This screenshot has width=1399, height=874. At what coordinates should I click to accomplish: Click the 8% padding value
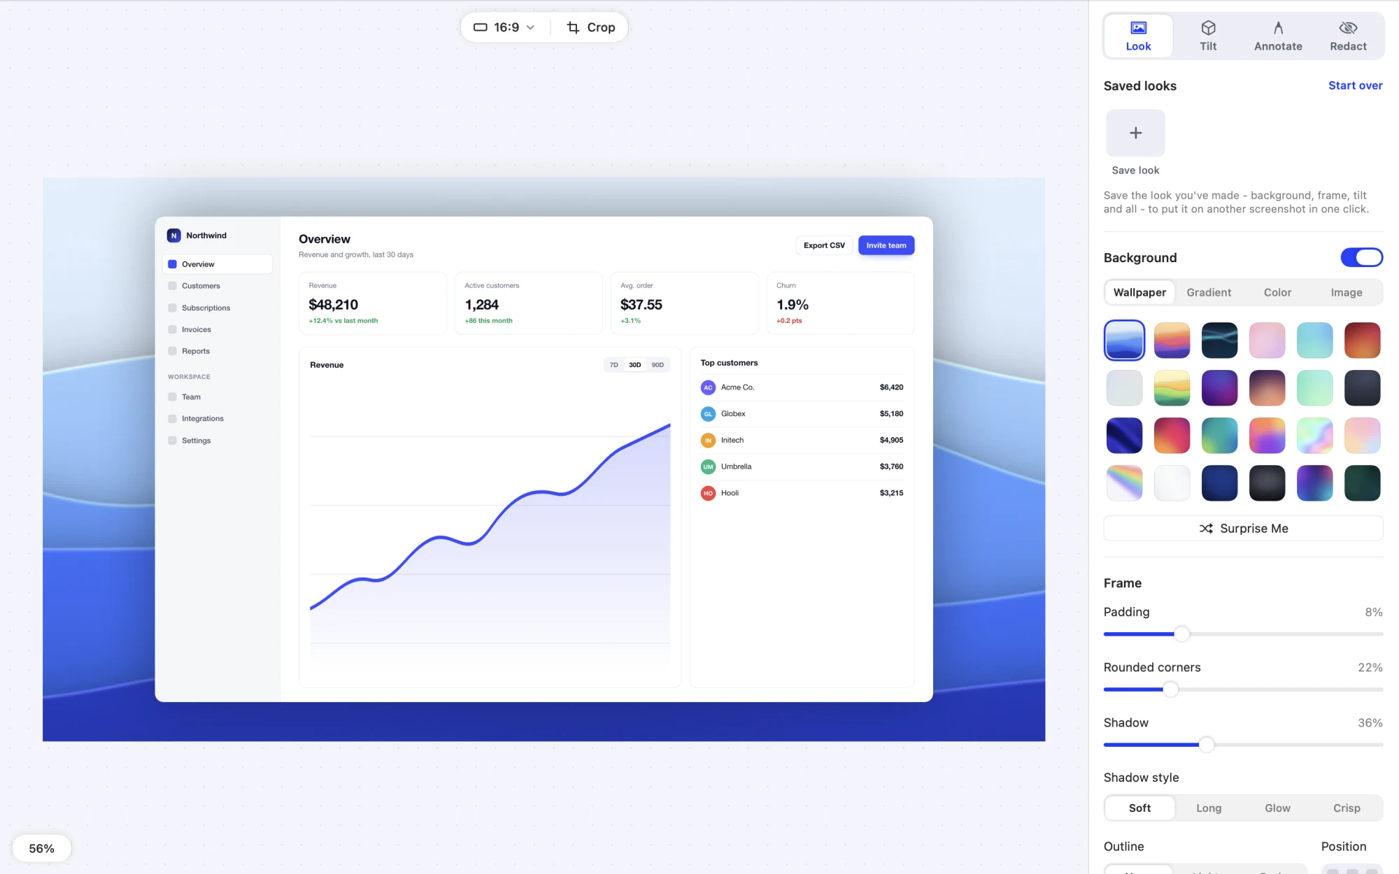[1373, 612]
